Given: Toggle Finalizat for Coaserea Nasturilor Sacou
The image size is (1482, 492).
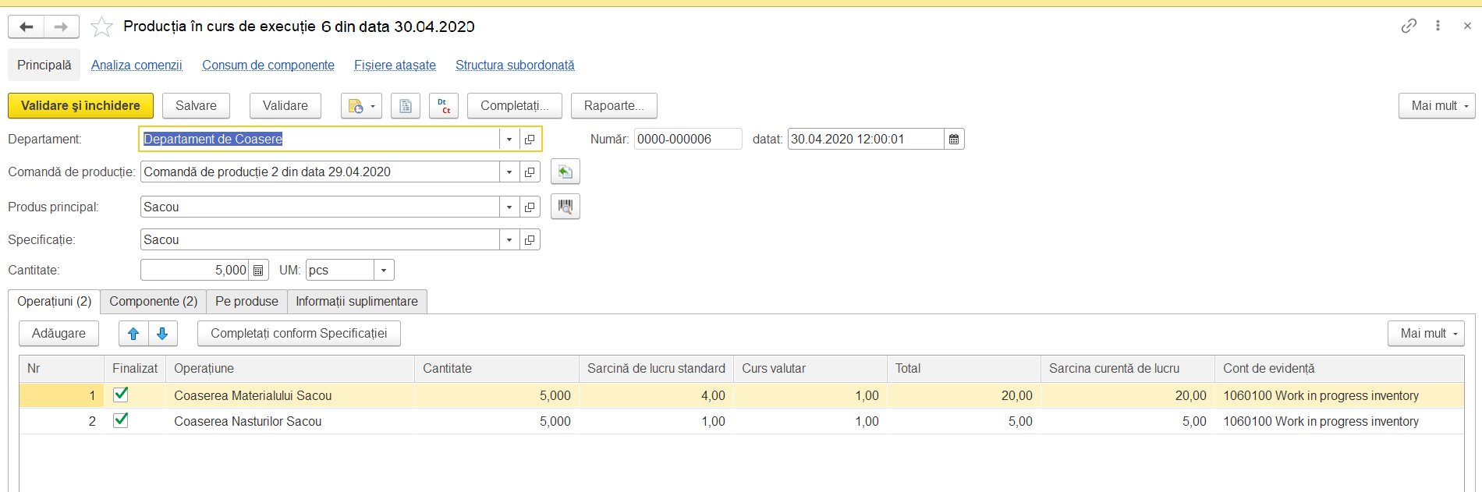Looking at the screenshot, I should 121,420.
